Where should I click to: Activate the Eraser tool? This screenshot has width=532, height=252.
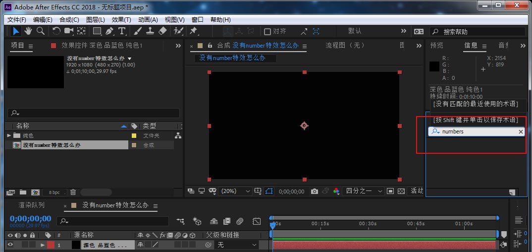click(162, 31)
